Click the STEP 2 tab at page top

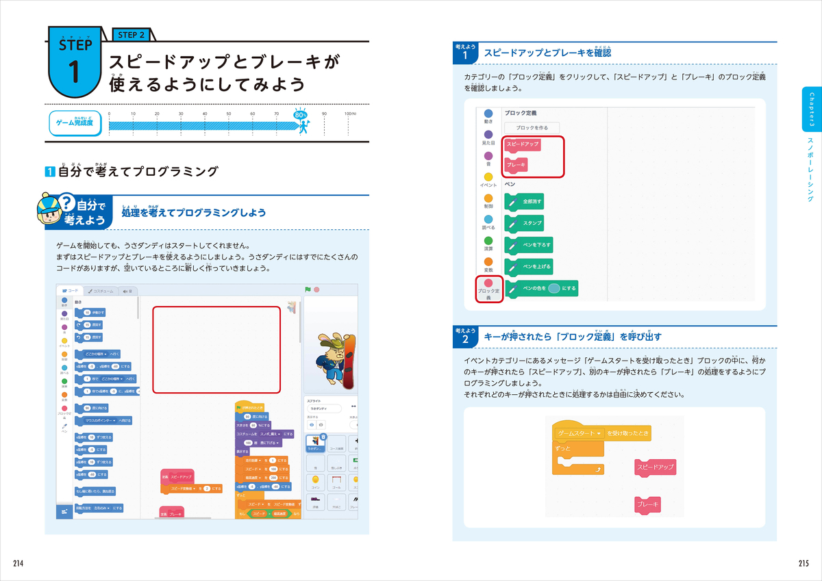tap(132, 34)
